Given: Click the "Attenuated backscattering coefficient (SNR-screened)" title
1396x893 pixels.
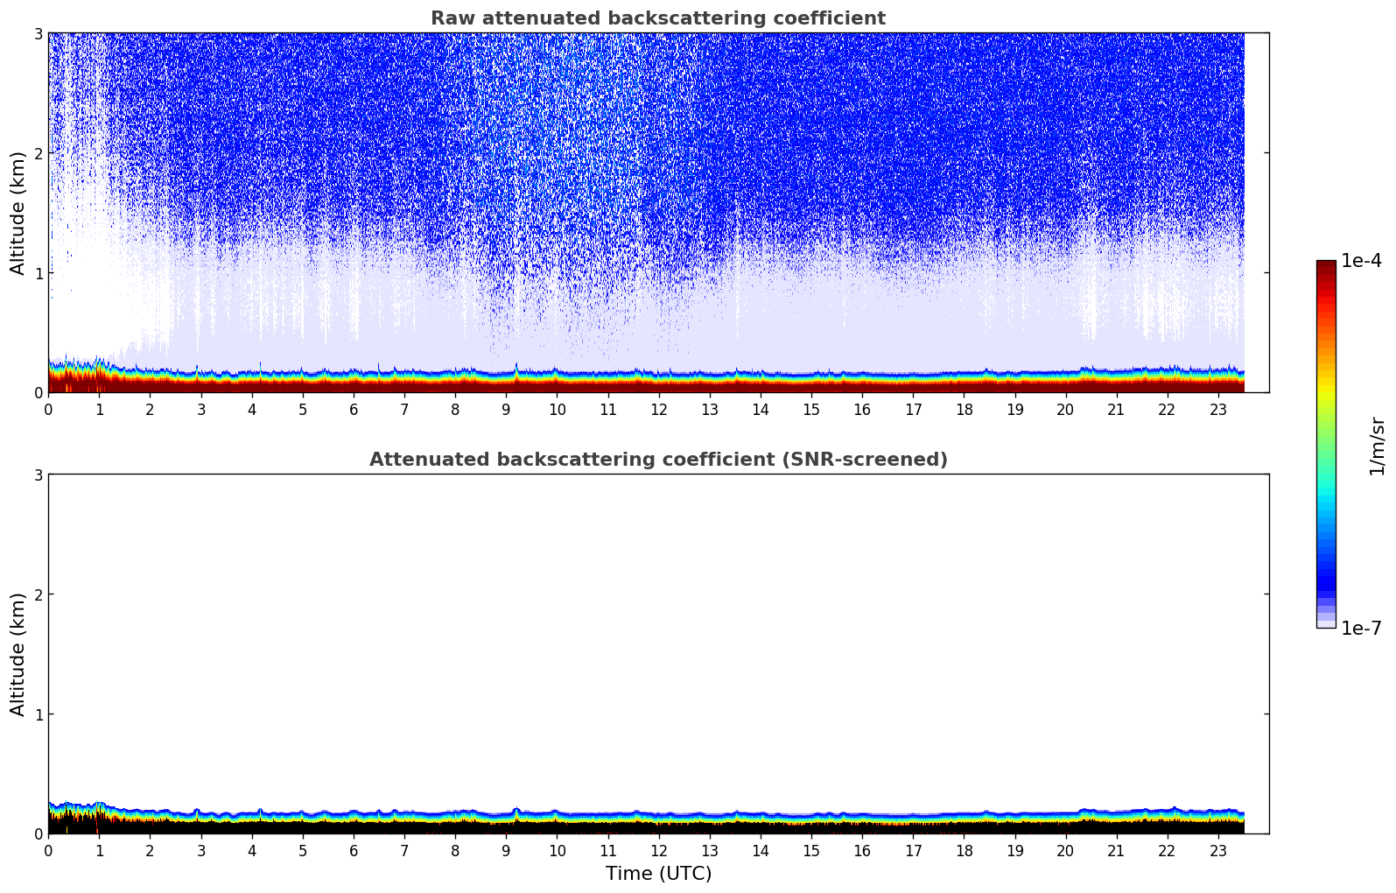Looking at the screenshot, I should pyautogui.click(x=657, y=460).
